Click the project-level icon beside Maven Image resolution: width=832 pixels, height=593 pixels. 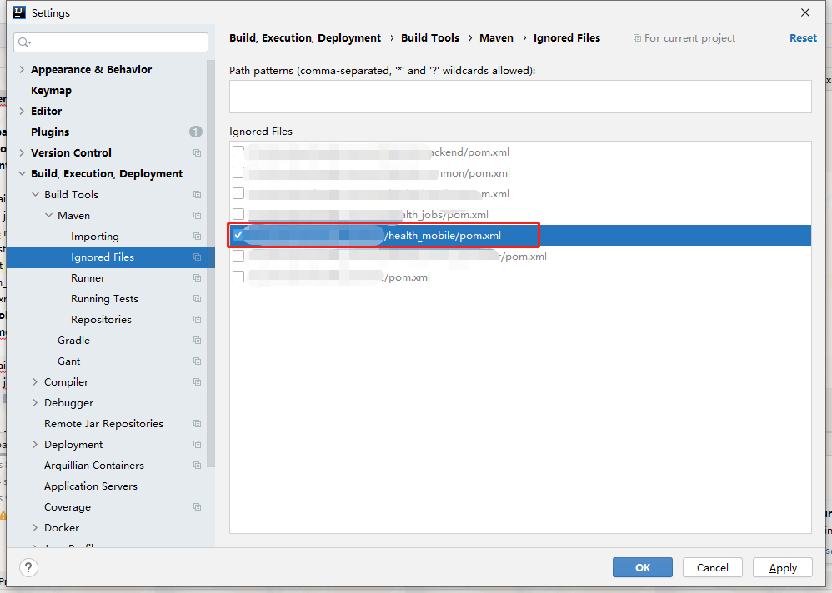[198, 216]
